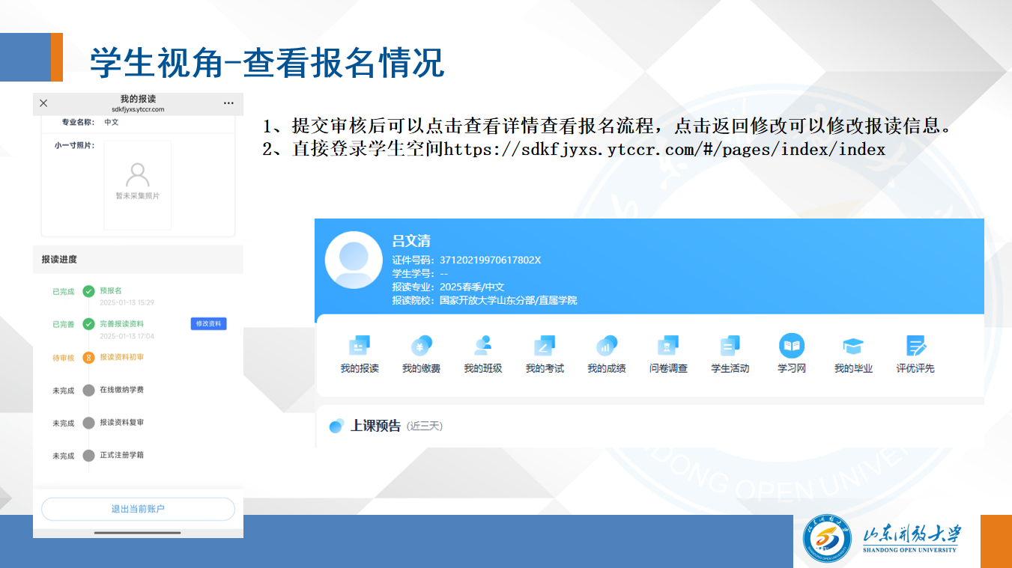Launch 学习网 learning site icon
The width and height of the screenshot is (1012, 568).
point(792,346)
